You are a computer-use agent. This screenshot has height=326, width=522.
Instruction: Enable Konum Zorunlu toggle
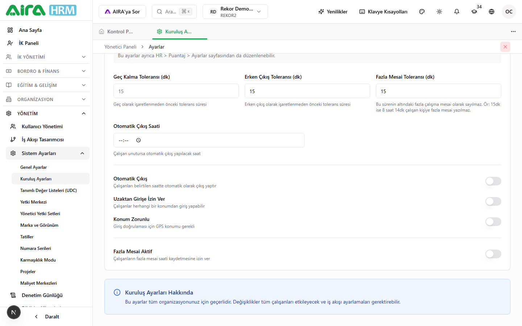tap(493, 222)
